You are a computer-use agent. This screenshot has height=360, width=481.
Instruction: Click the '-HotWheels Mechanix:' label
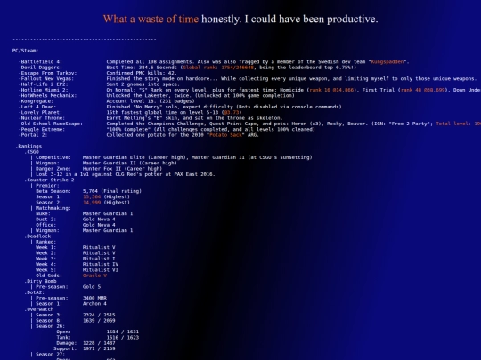coord(47,95)
